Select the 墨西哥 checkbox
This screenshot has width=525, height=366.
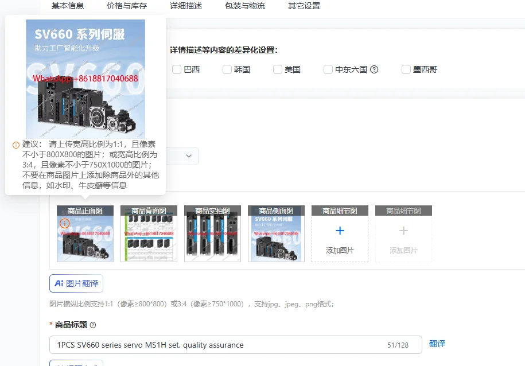[406, 69]
